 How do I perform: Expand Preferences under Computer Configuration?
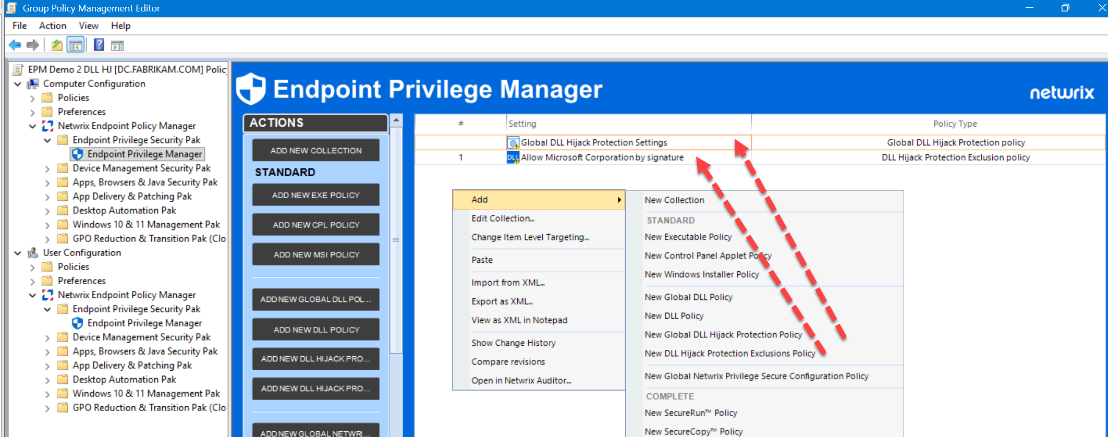point(32,112)
